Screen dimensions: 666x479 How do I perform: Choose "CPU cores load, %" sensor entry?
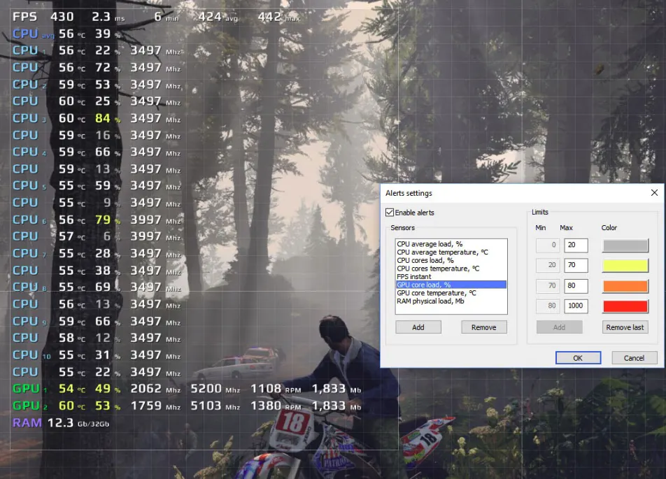pos(425,260)
